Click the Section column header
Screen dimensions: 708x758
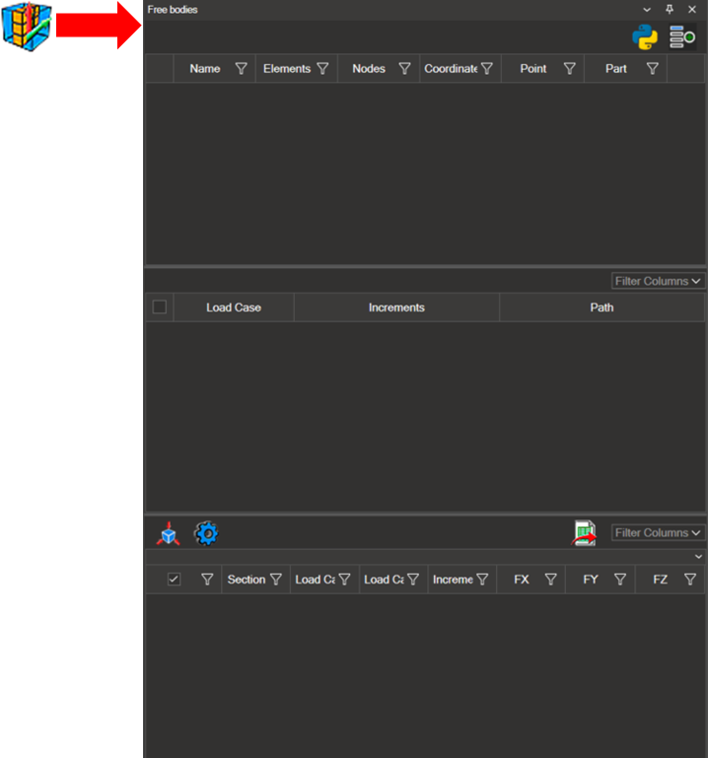coord(246,580)
